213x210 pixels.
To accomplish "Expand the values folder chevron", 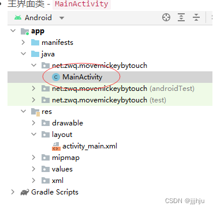I will 33,169.
